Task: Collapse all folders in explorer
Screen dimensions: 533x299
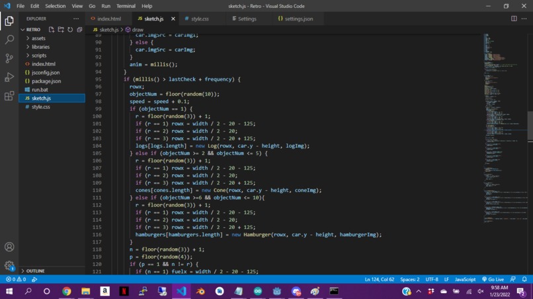Action: coord(79,30)
